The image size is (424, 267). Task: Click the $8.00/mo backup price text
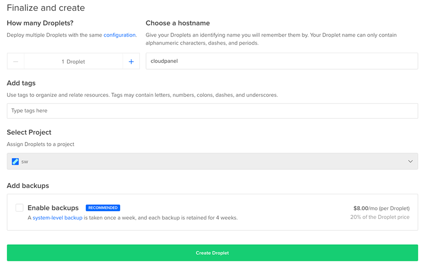(x=382, y=208)
